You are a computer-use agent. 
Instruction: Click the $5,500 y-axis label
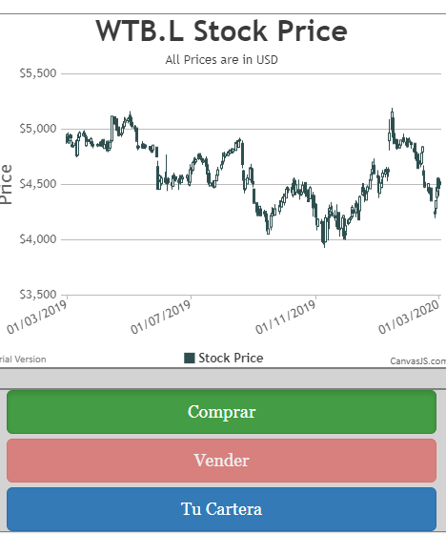[38, 73]
